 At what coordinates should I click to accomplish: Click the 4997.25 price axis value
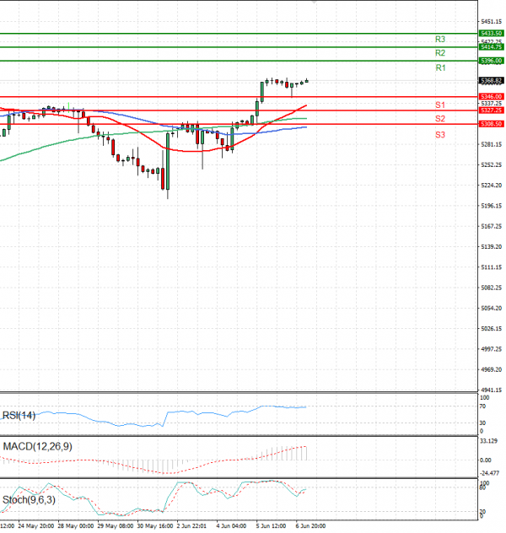tap(492, 349)
